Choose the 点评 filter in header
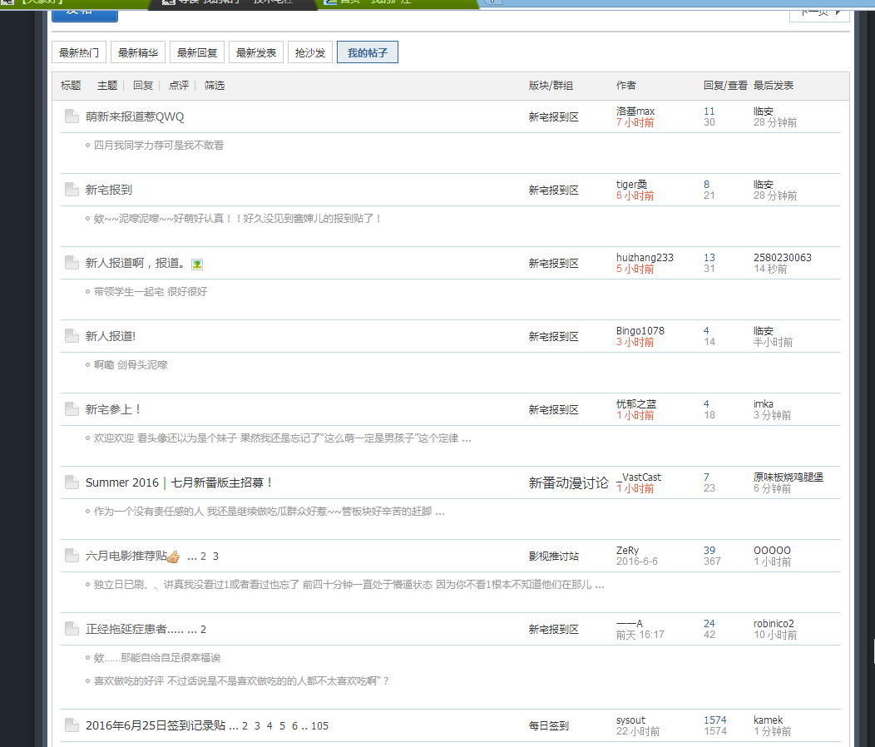This screenshot has height=747, width=875. coord(179,86)
